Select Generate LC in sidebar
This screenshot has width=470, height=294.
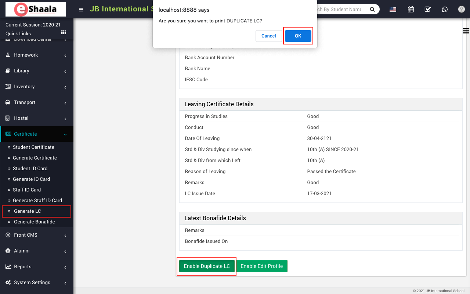pos(28,211)
